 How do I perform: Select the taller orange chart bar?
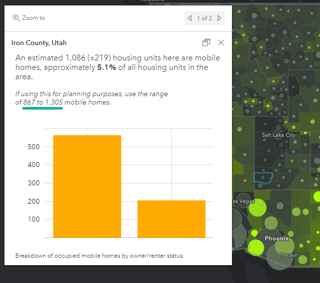pyautogui.click(x=87, y=186)
